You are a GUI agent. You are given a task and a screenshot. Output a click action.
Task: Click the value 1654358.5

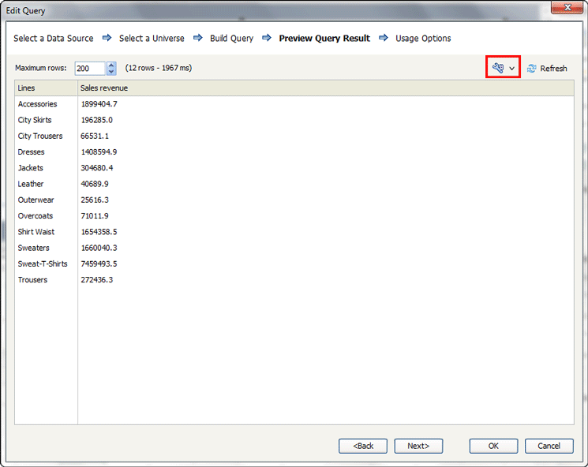tap(99, 232)
